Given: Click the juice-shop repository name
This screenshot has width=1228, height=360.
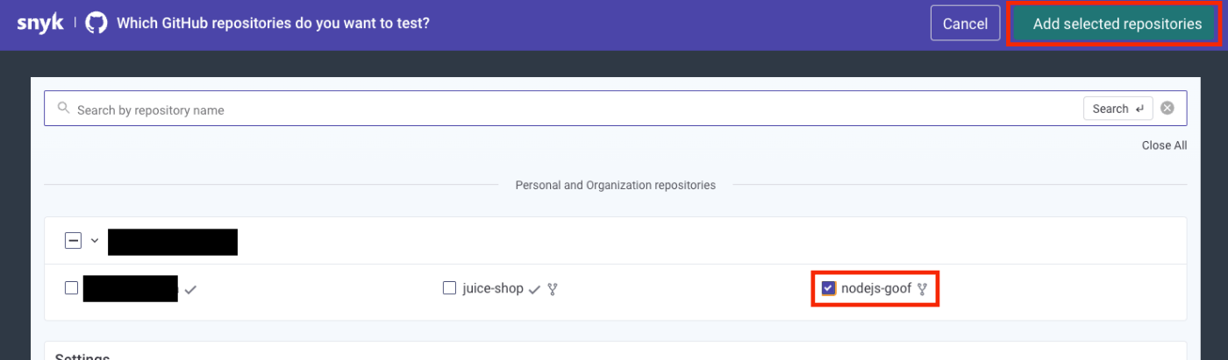Looking at the screenshot, I should [x=493, y=288].
